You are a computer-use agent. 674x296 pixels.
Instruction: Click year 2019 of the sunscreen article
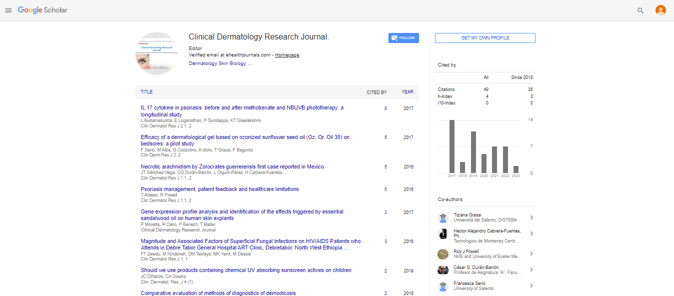pyautogui.click(x=408, y=270)
